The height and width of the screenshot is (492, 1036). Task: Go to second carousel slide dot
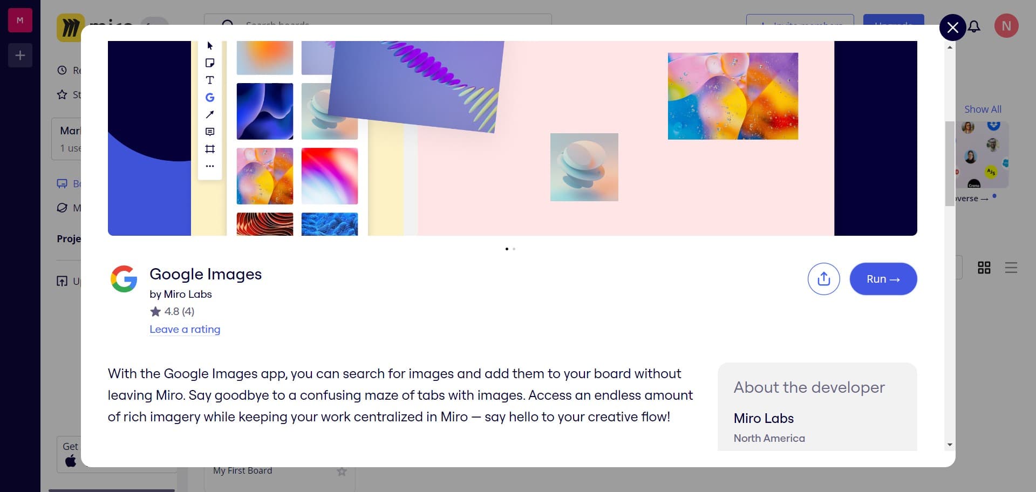point(514,249)
